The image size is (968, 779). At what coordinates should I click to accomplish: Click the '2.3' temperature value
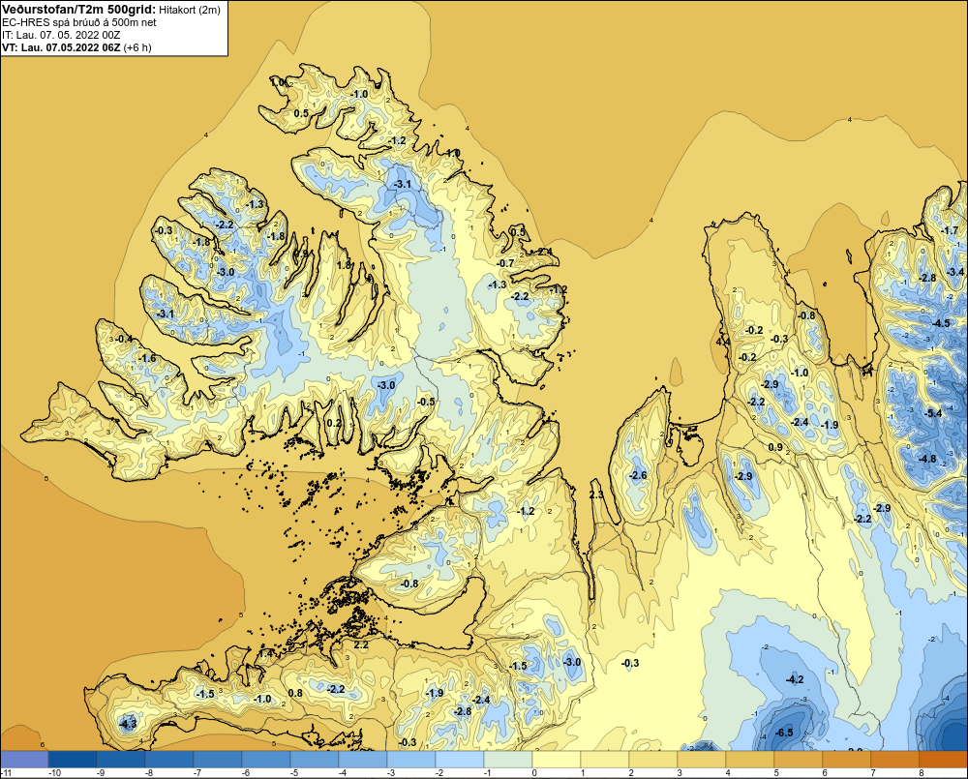(596, 495)
